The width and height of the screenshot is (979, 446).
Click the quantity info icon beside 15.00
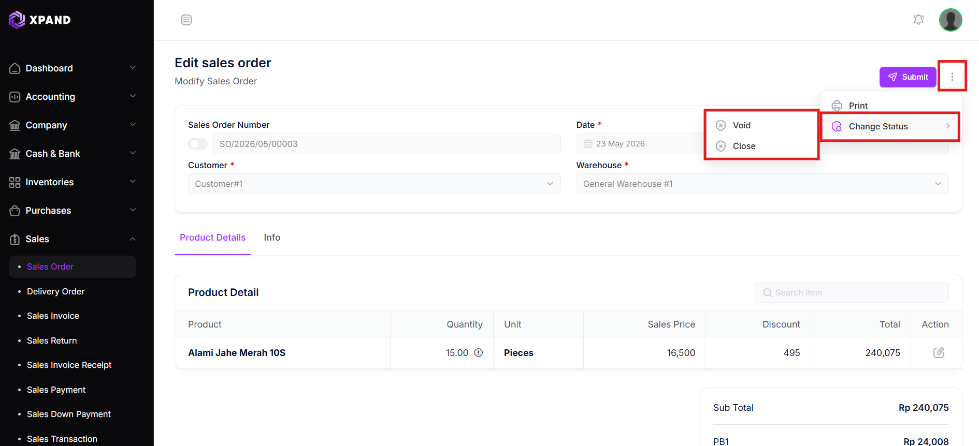pyautogui.click(x=479, y=352)
